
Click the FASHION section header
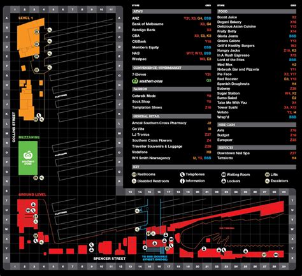point(171,89)
